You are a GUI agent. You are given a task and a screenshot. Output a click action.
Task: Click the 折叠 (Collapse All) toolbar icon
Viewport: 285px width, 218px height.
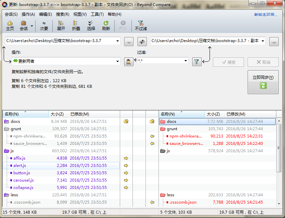click(x=75, y=25)
